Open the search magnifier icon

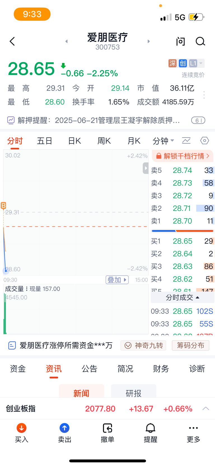[x=200, y=41]
